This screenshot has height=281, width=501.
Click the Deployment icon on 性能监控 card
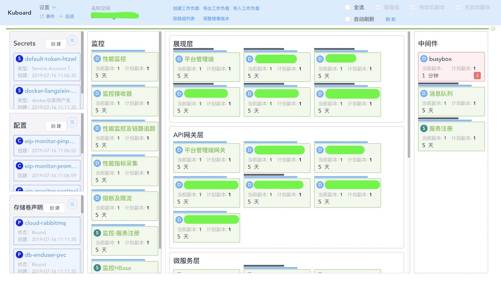point(97,59)
